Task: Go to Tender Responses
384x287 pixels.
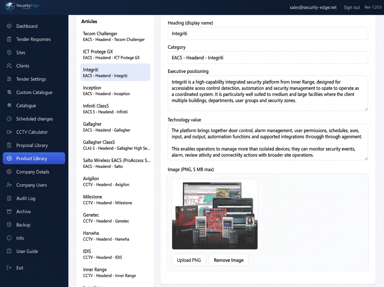Action: click(x=34, y=39)
